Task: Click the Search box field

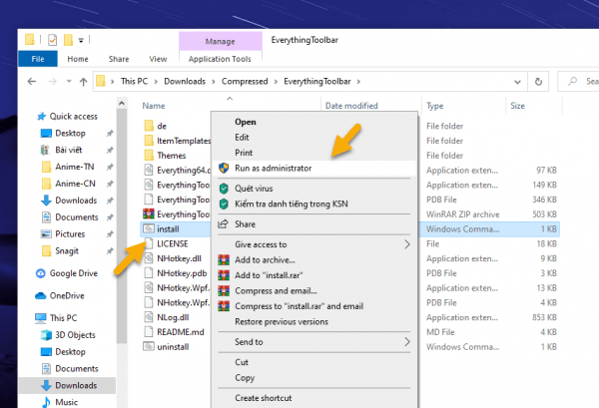Action: (x=578, y=81)
